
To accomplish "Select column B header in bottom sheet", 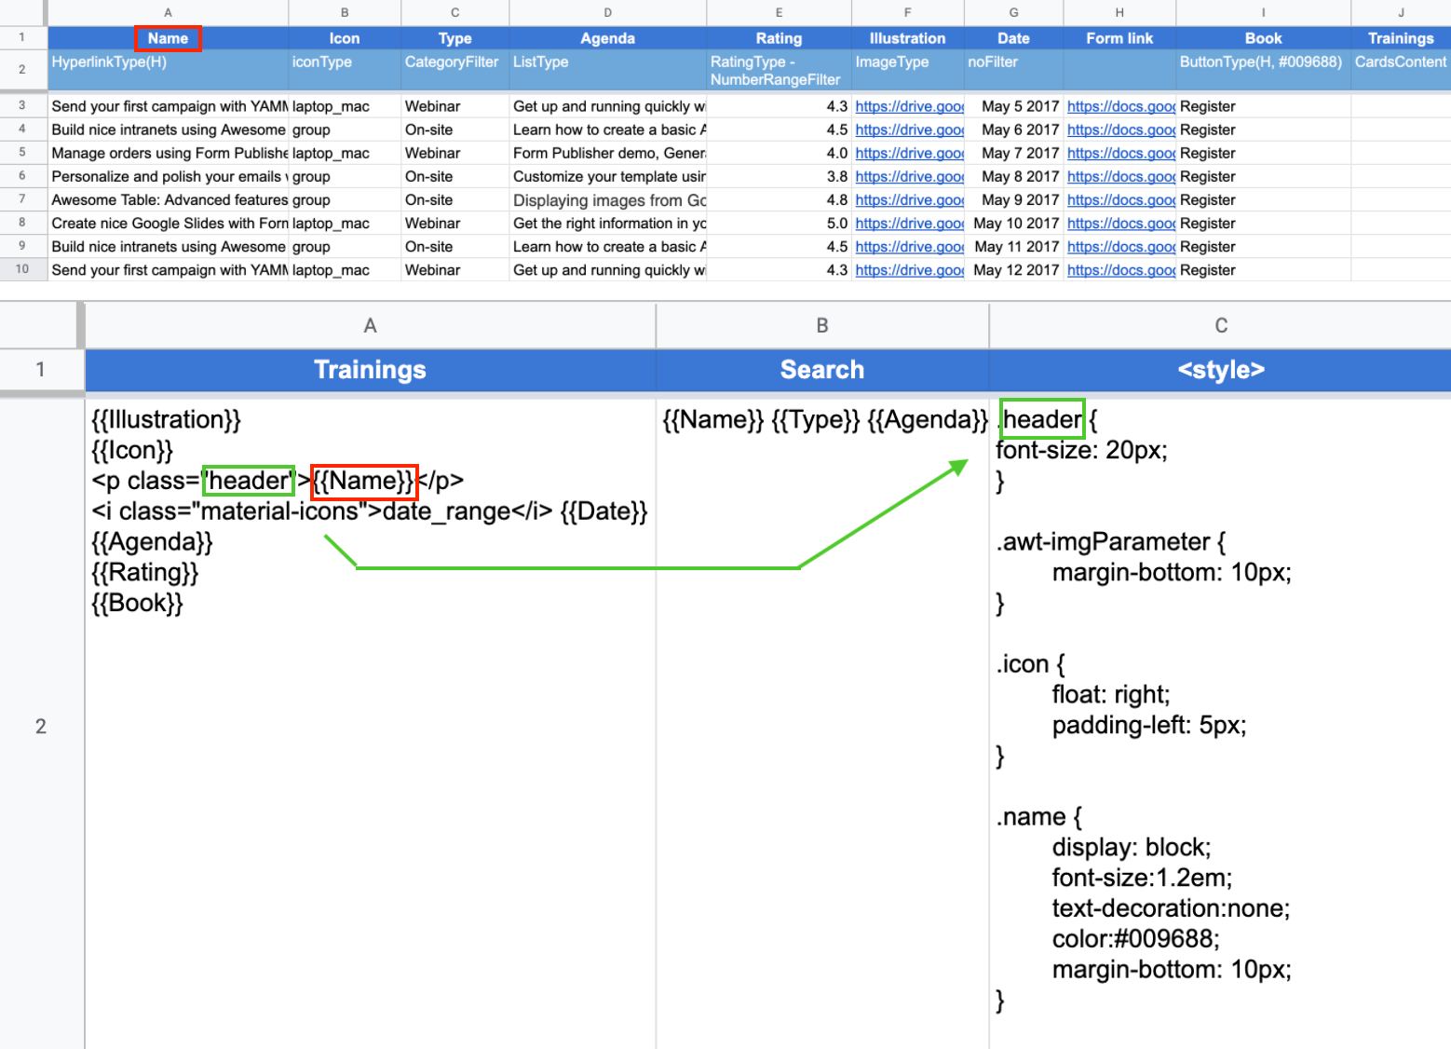I will 822,325.
